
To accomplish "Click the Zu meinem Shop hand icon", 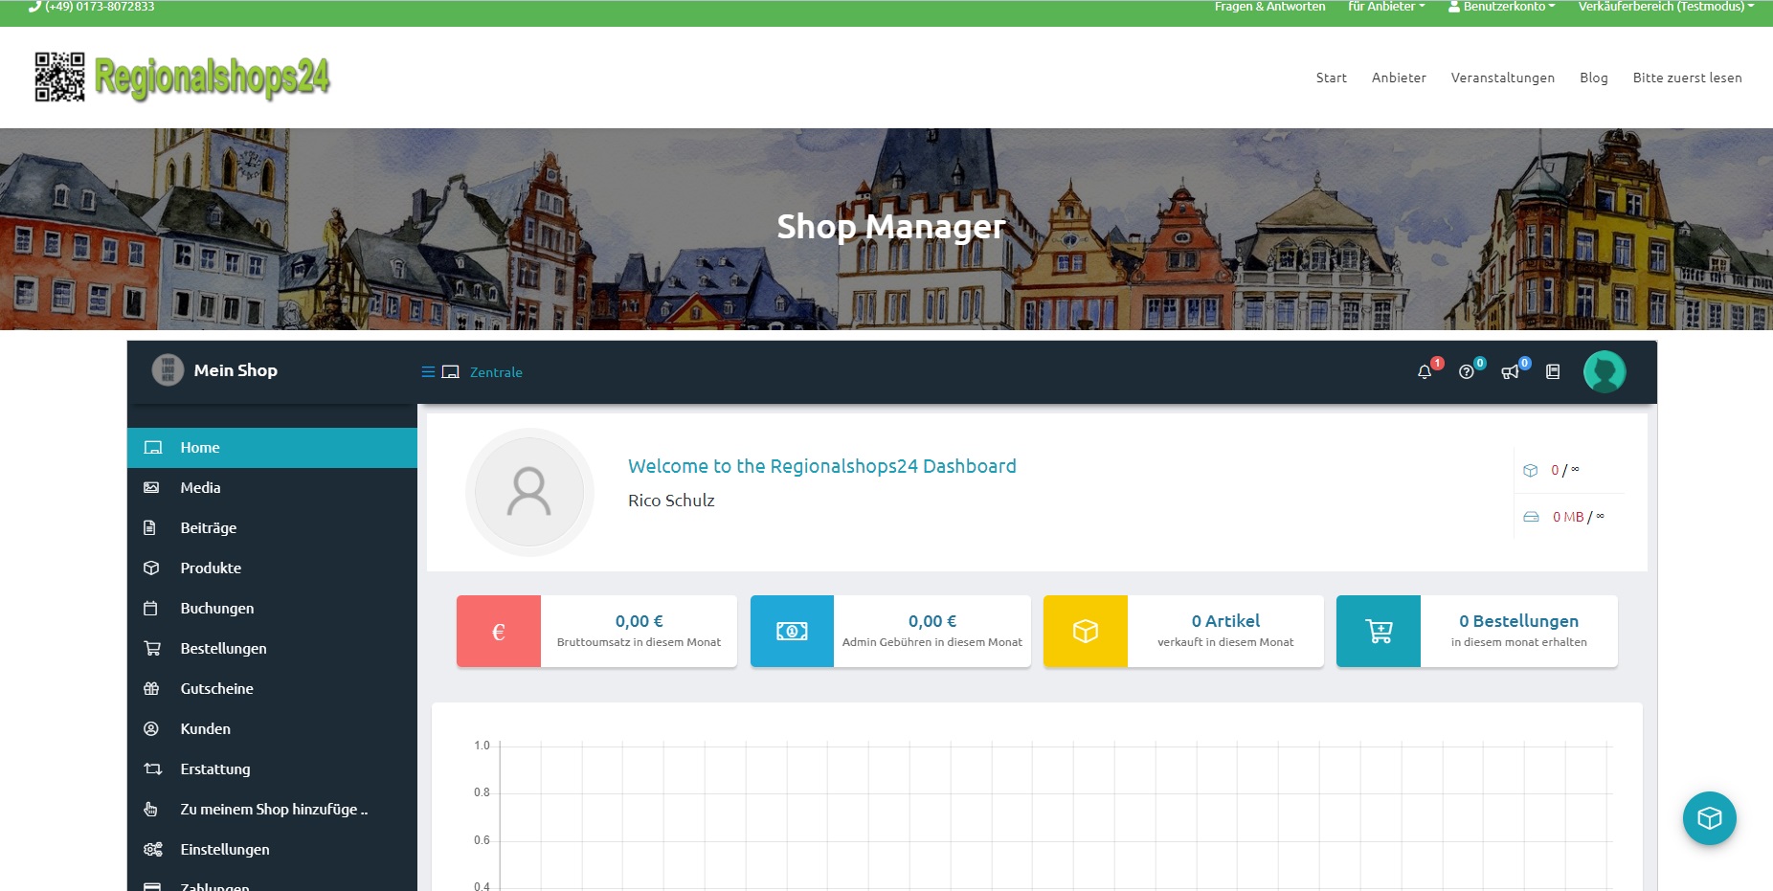I will tap(150, 809).
